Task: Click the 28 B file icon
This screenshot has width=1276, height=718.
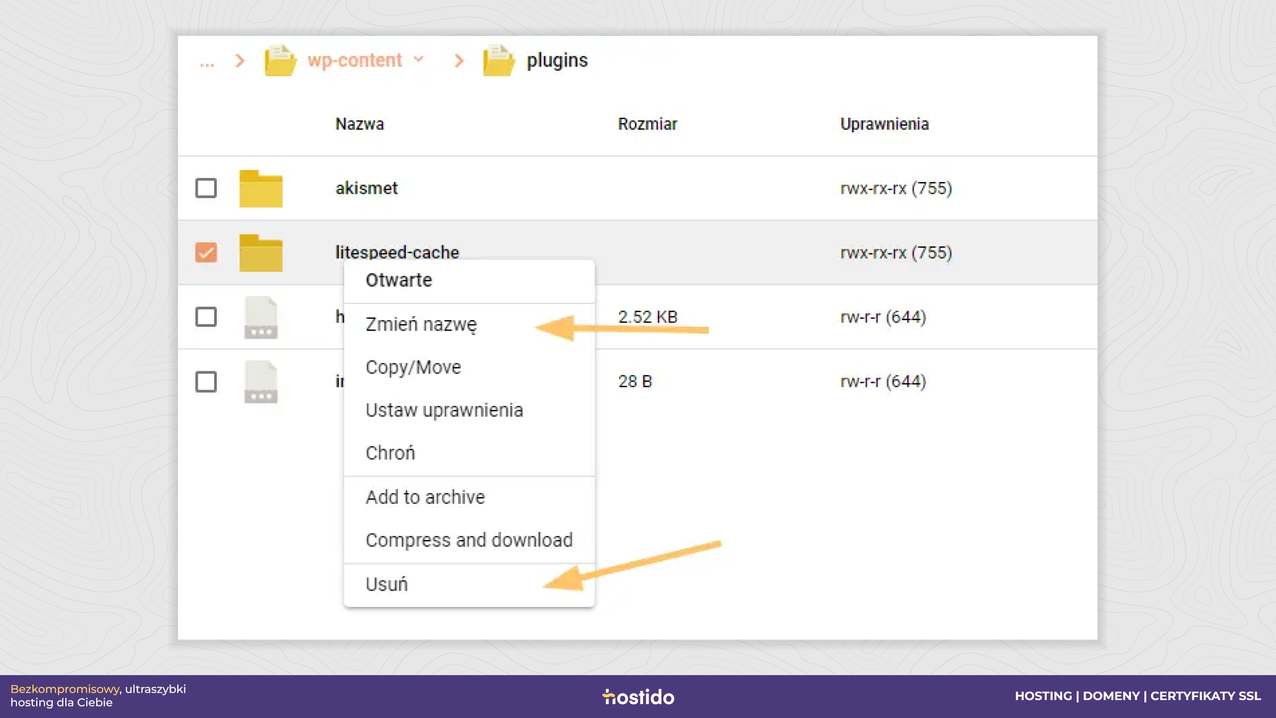Action: coord(261,382)
